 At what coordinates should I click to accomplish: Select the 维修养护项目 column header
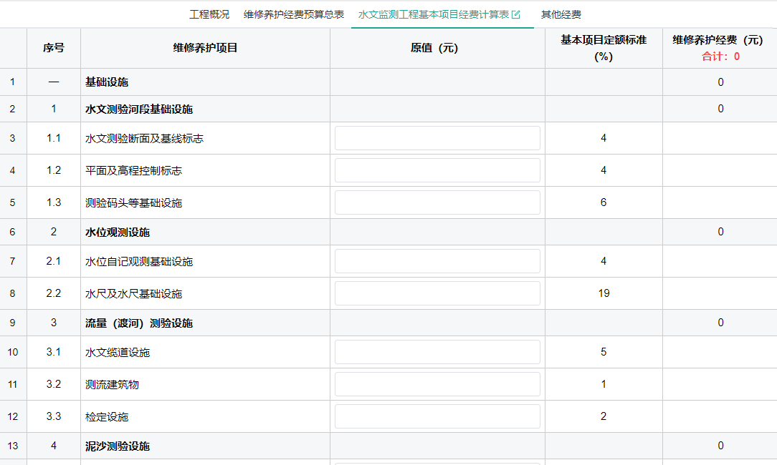205,48
